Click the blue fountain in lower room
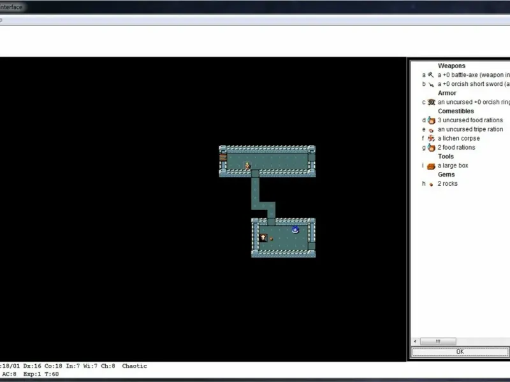The image size is (510, 382). [x=295, y=230]
